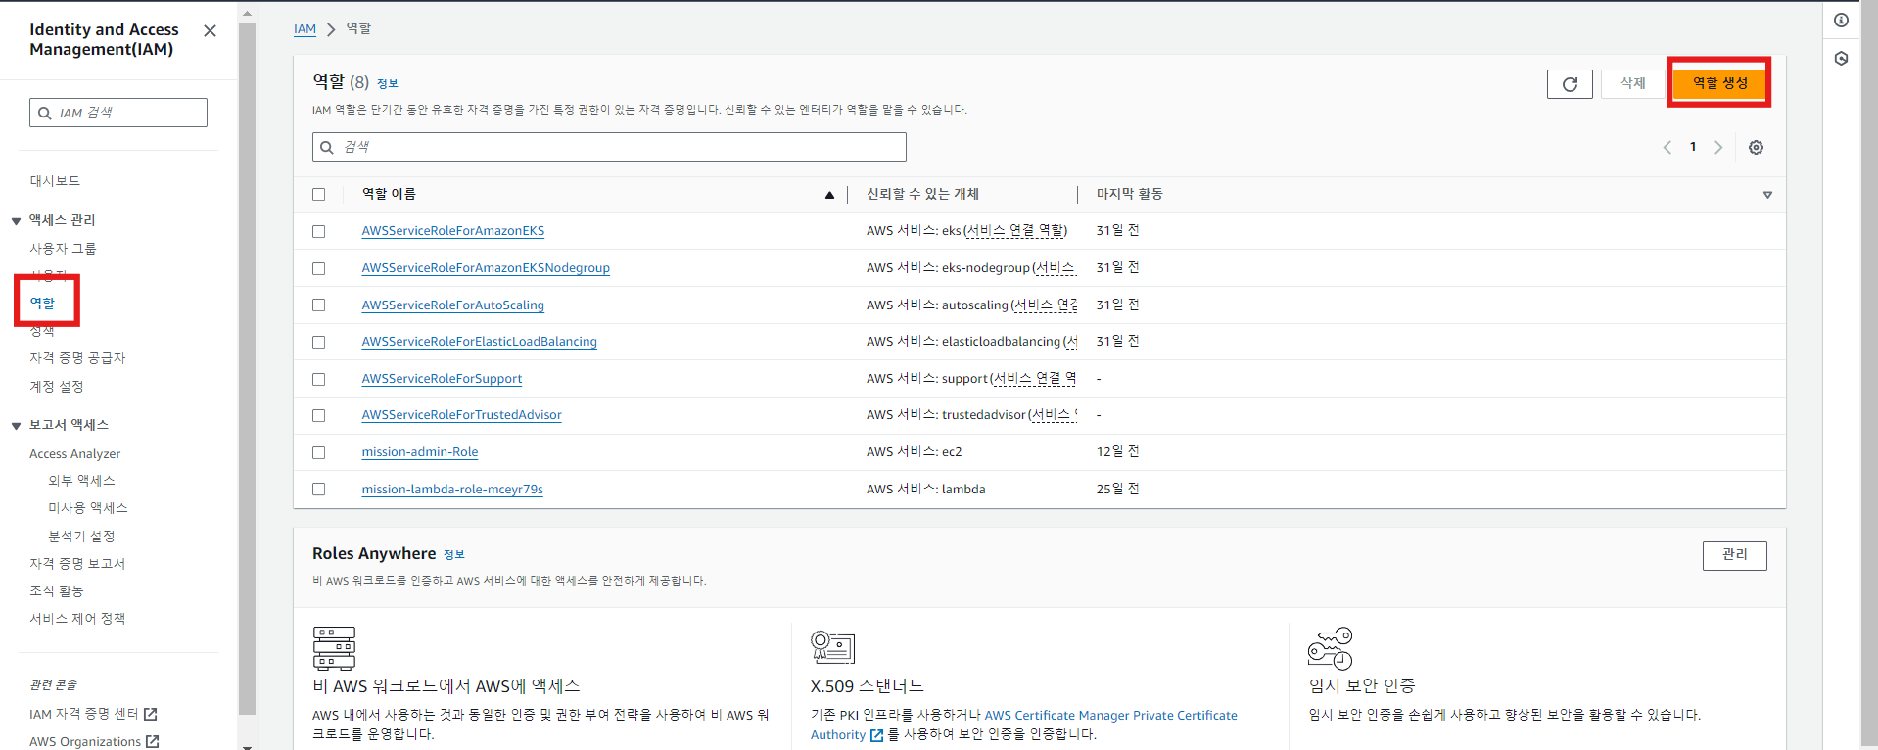Image resolution: width=1878 pixels, height=750 pixels.
Task: Open mission-lambda-role-mceyr79s link
Action: tap(451, 490)
